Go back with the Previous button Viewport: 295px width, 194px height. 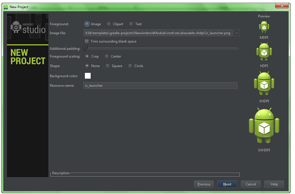[x=204, y=184]
